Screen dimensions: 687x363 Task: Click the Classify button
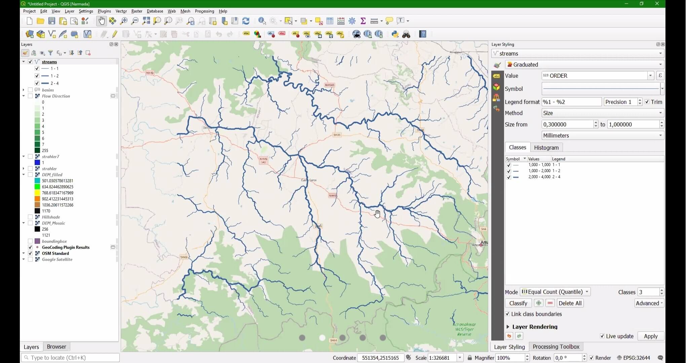point(518,303)
